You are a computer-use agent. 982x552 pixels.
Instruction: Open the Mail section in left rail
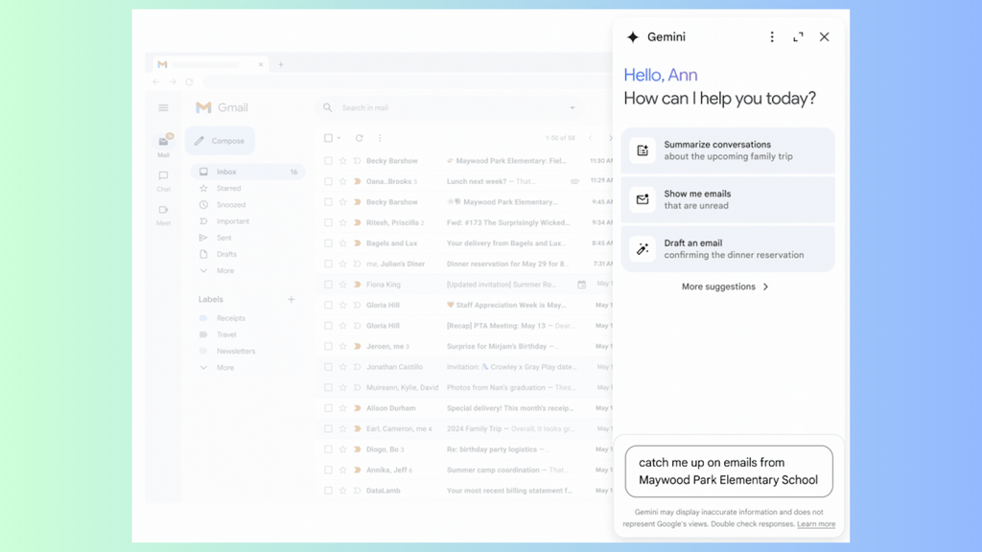click(x=163, y=147)
